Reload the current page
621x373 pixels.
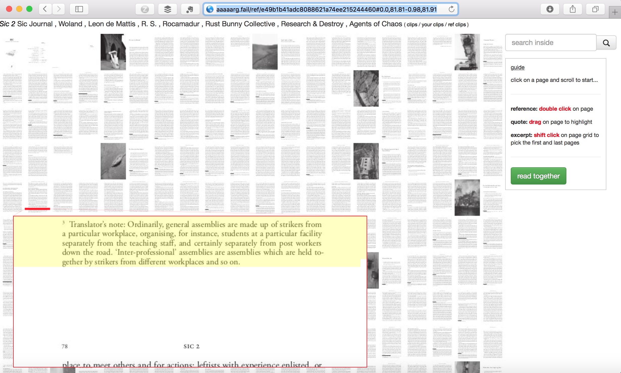coord(452,9)
